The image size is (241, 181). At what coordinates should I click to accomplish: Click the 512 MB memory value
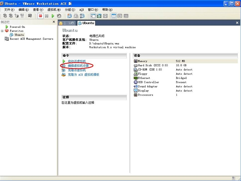[x=180, y=61]
